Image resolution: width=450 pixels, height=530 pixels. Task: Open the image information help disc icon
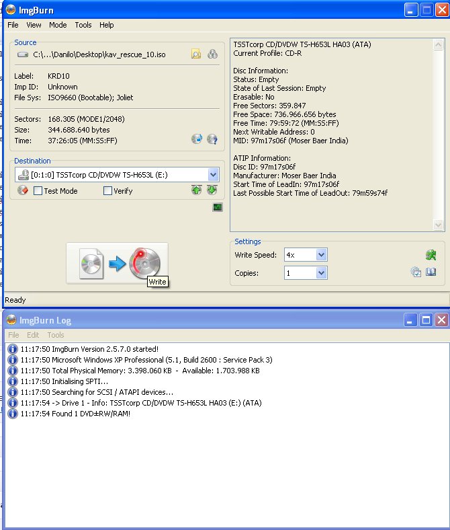(212, 139)
